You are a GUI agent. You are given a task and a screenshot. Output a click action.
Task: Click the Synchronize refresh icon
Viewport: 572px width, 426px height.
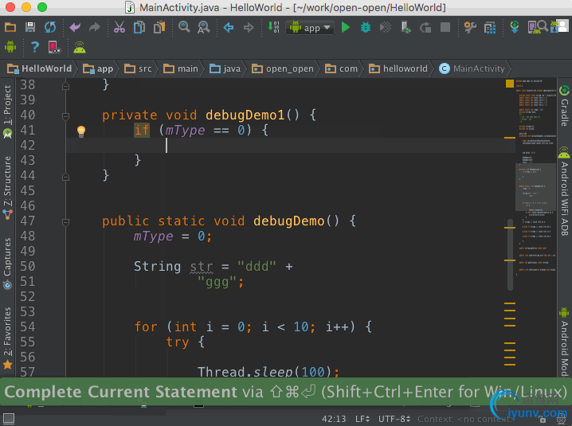pos(50,27)
